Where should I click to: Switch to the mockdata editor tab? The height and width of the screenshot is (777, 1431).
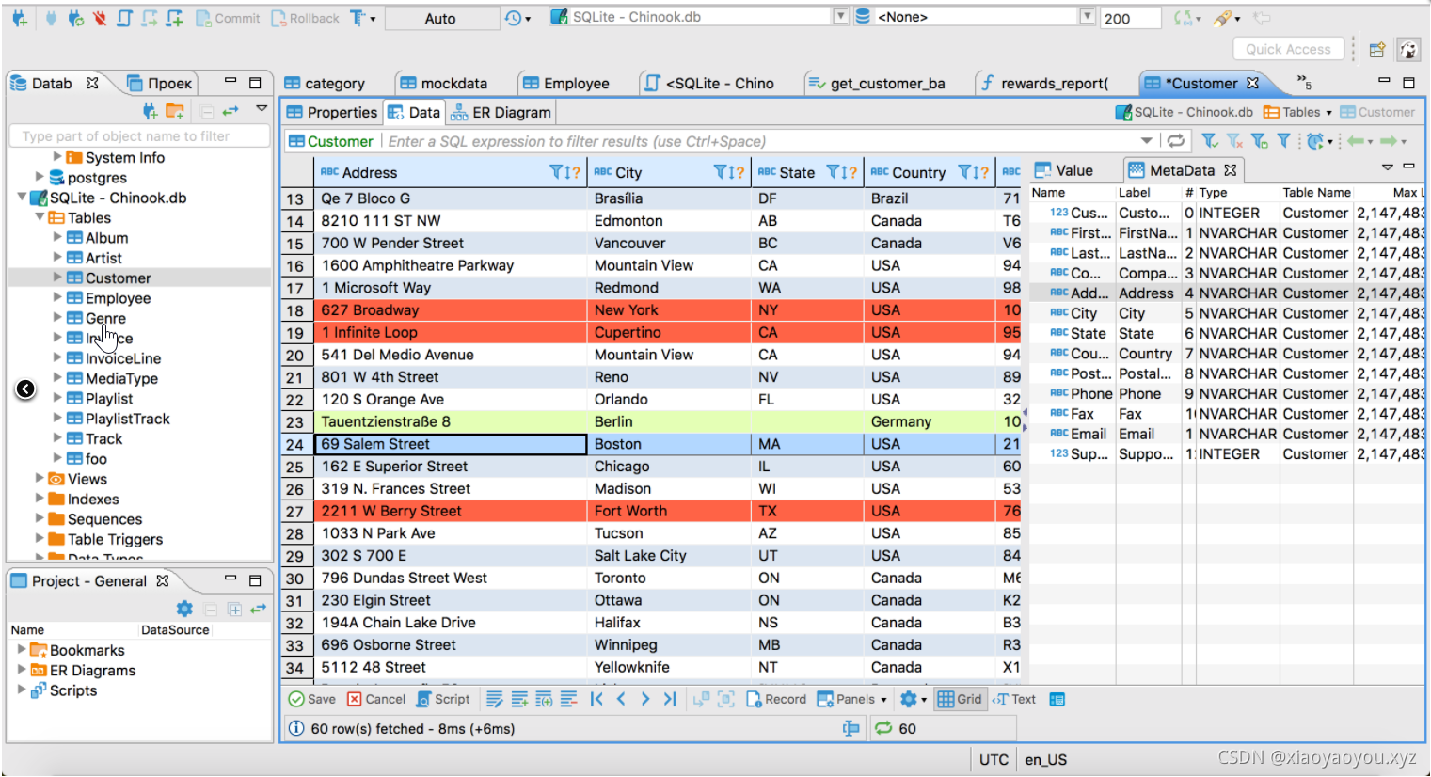(444, 83)
